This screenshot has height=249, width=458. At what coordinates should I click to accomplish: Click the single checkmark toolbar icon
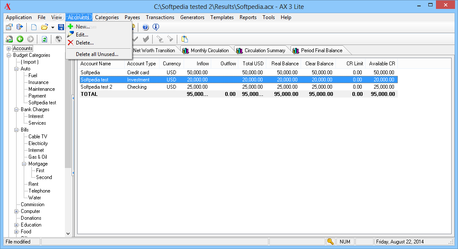click(x=135, y=39)
